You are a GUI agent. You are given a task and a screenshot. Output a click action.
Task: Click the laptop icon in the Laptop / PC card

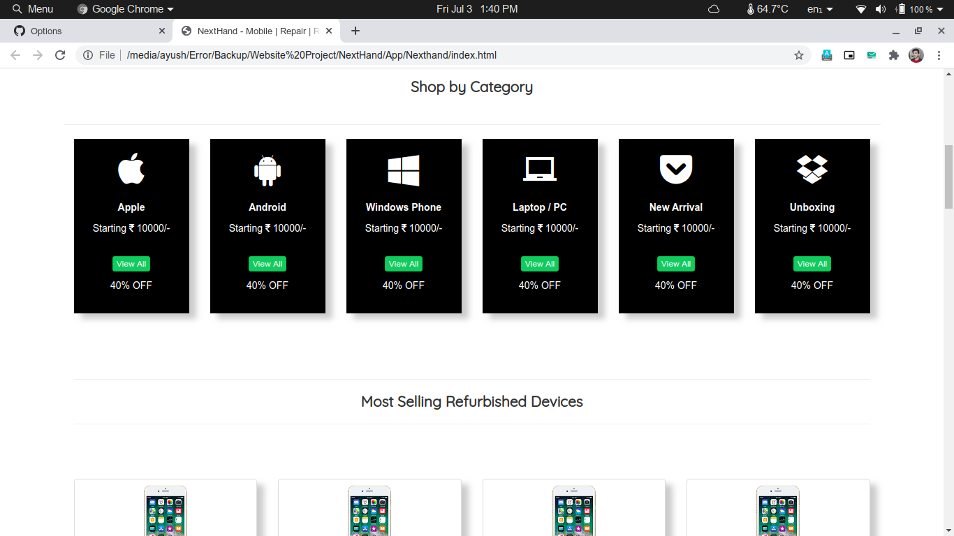pyautogui.click(x=539, y=168)
